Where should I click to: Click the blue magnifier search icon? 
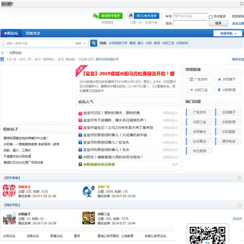tap(94, 43)
